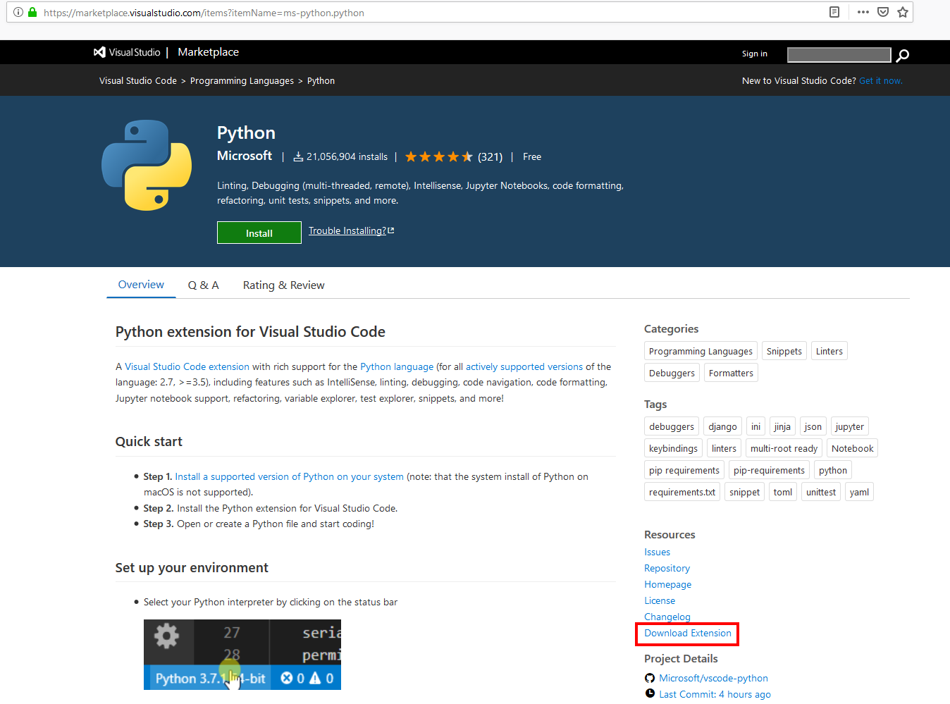
Task: Click the site information icon
Action: tap(18, 12)
